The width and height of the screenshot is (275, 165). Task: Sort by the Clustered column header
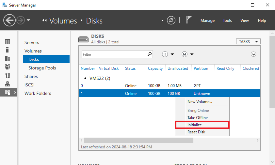(x=251, y=68)
